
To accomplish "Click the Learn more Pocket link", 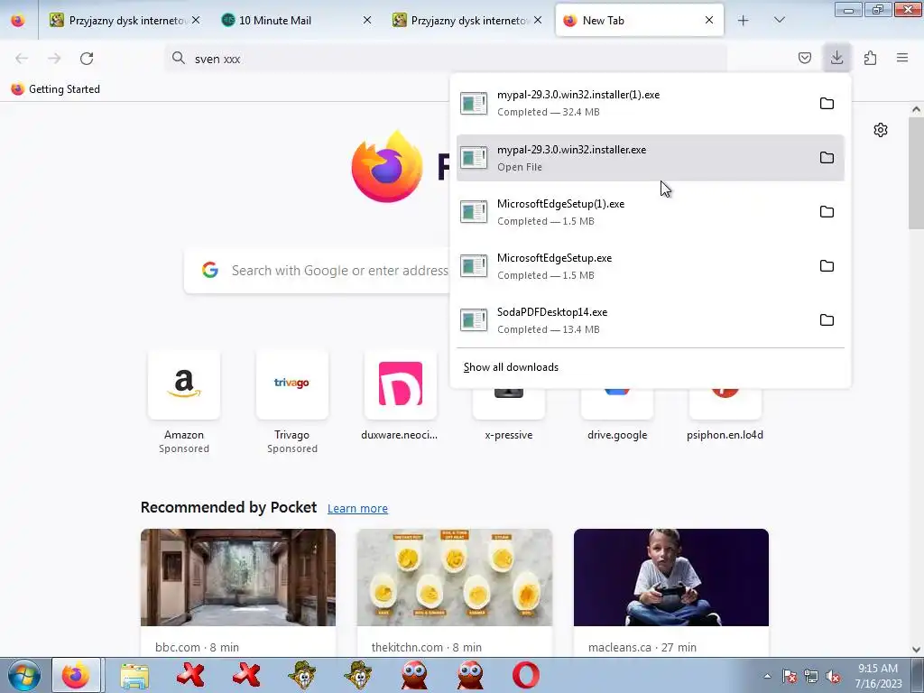I will (x=357, y=508).
